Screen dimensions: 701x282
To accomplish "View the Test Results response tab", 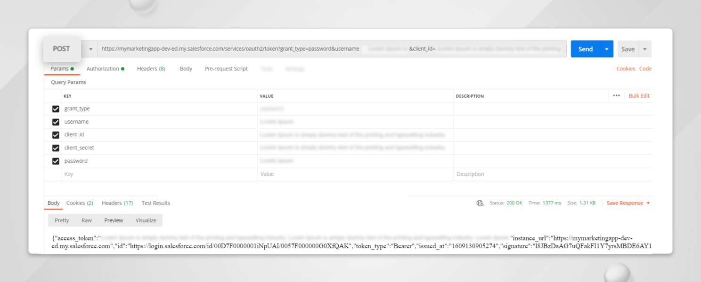I will point(155,203).
